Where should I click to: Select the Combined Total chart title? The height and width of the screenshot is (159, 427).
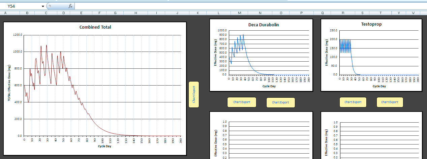[x=95, y=27]
